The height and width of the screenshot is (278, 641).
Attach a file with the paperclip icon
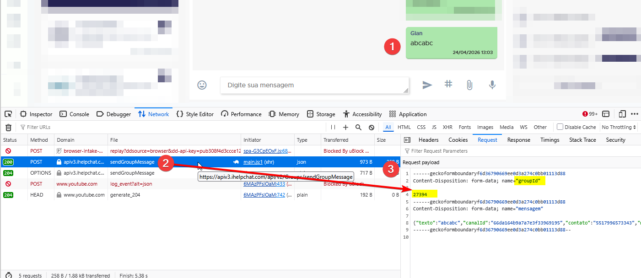[x=469, y=85]
